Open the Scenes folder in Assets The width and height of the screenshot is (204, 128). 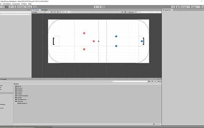pos(19,92)
